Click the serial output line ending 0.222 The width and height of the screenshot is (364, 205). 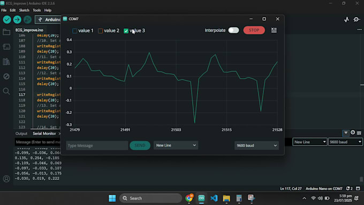click(37, 178)
